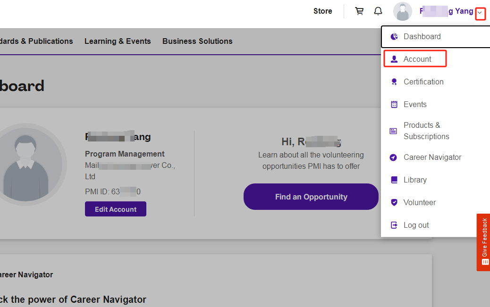490x307 pixels.
Task: Click the Career Navigator compass icon
Action: (x=394, y=158)
